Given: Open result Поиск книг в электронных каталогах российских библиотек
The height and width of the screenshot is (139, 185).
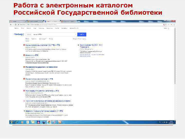Looking at the screenshot, I should pyautogui.click(x=48, y=101).
